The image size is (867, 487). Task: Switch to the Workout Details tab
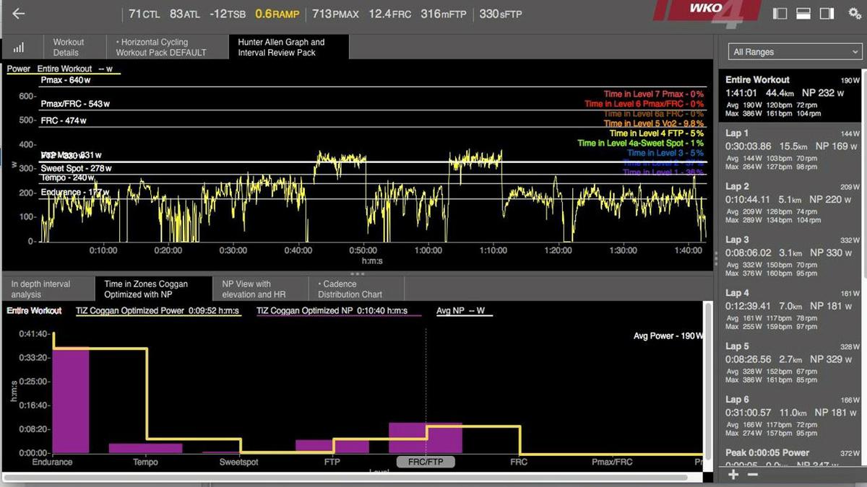[69, 48]
